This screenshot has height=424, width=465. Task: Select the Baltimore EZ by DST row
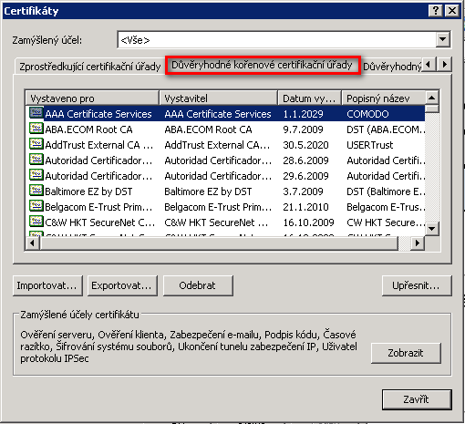tap(225, 191)
